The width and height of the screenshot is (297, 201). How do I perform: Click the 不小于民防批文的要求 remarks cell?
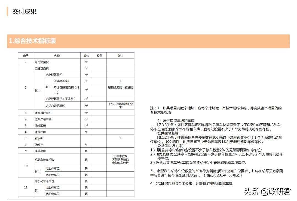(x=120, y=106)
